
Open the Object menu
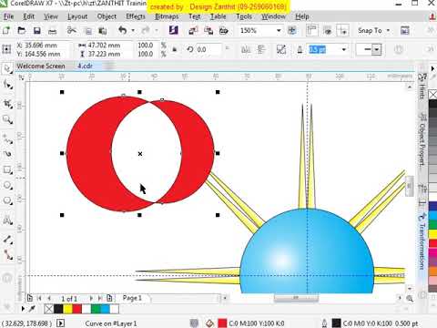point(107,16)
